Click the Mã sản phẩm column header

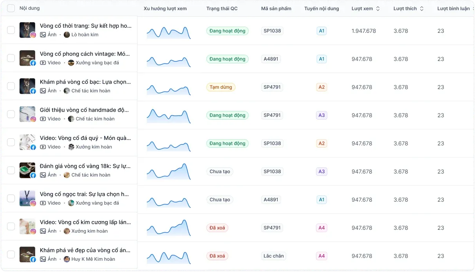[276, 9]
